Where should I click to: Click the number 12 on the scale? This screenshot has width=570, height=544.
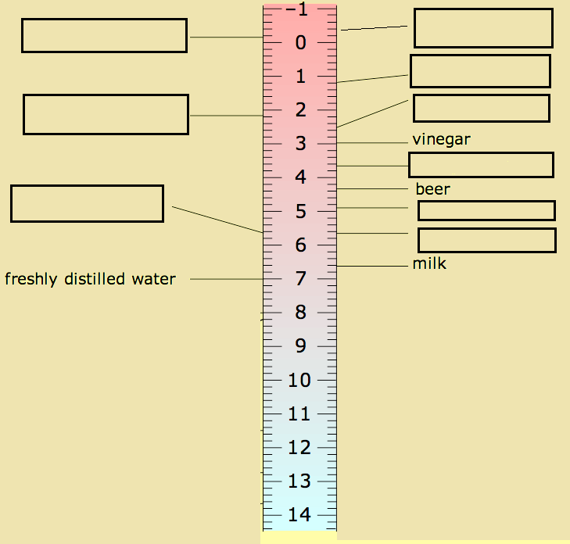coord(299,447)
